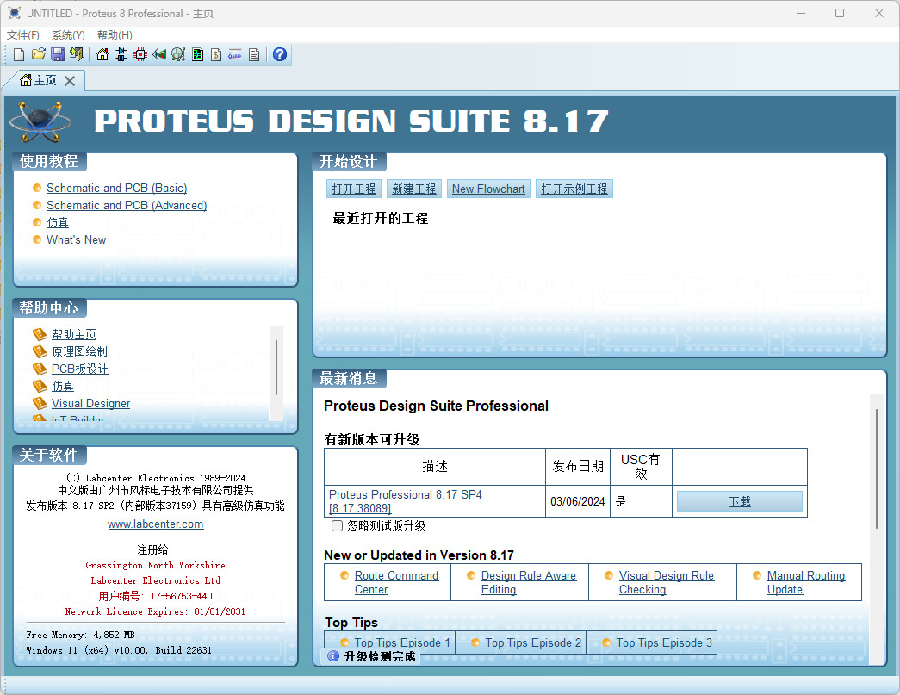Screen dimensions: 900x695
Task: Click the 下载 download button
Action: point(739,501)
